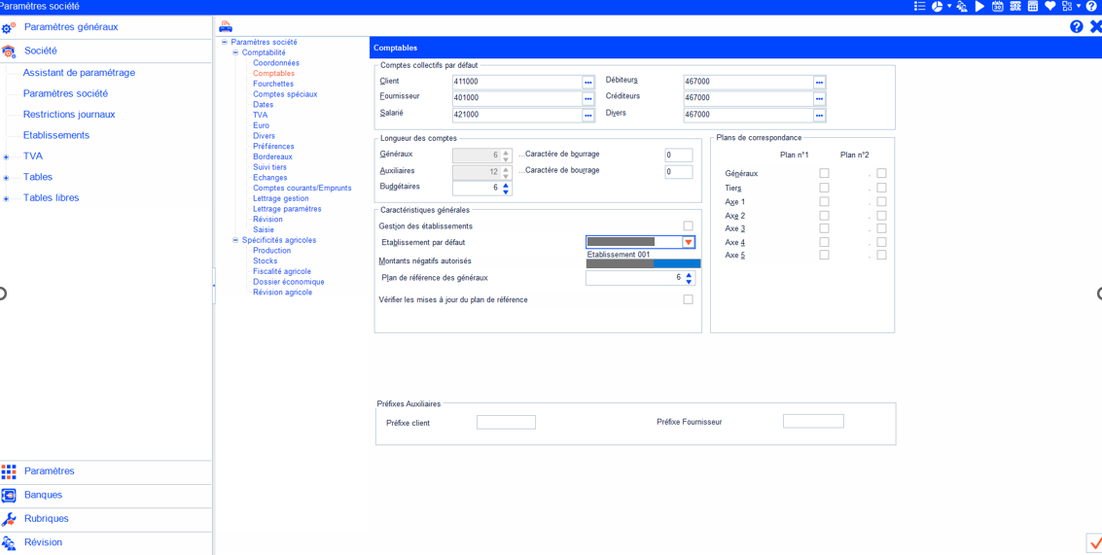
Task: Tick Vérifier les mises à jour checkbox
Action: pyautogui.click(x=688, y=299)
